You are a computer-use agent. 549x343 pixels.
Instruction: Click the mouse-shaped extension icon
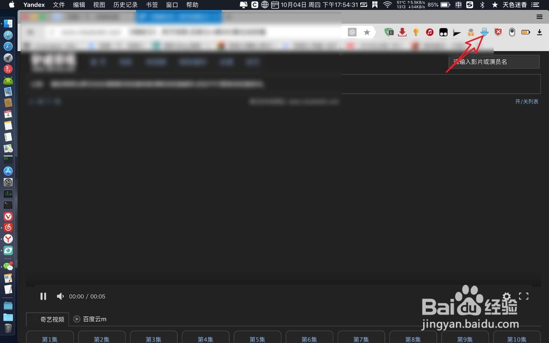[x=512, y=32]
